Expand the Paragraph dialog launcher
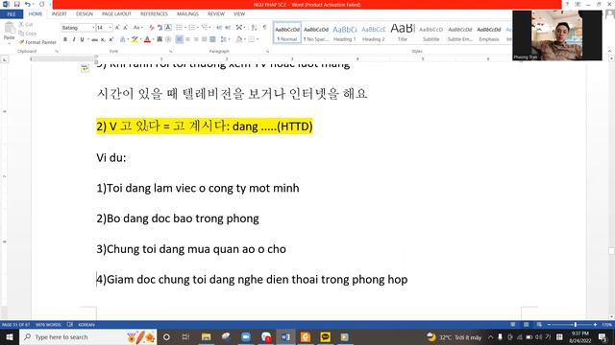 click(x=267, y=51)
